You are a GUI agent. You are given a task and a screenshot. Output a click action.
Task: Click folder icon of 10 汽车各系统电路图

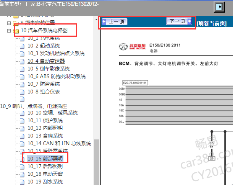tap(16, 31)
